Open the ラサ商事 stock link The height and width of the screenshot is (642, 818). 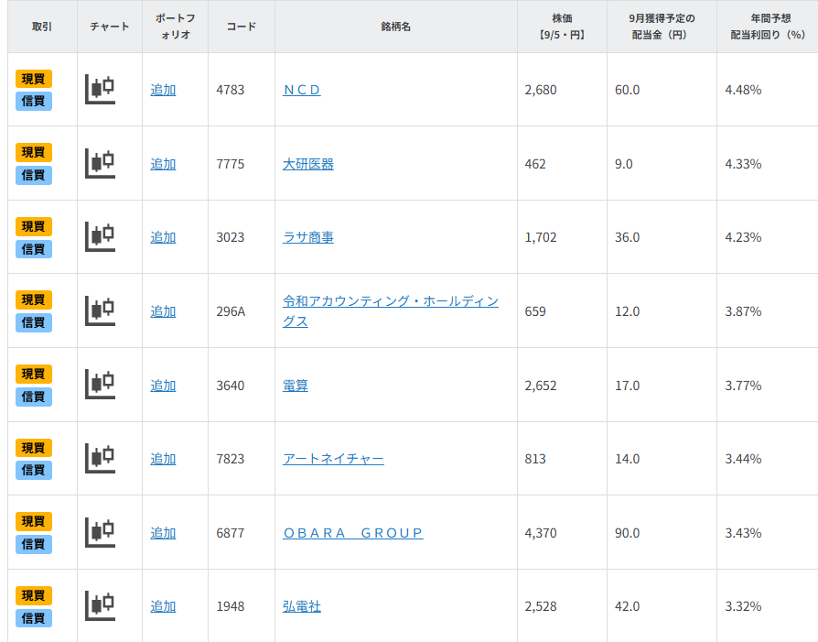coord(307,237)
